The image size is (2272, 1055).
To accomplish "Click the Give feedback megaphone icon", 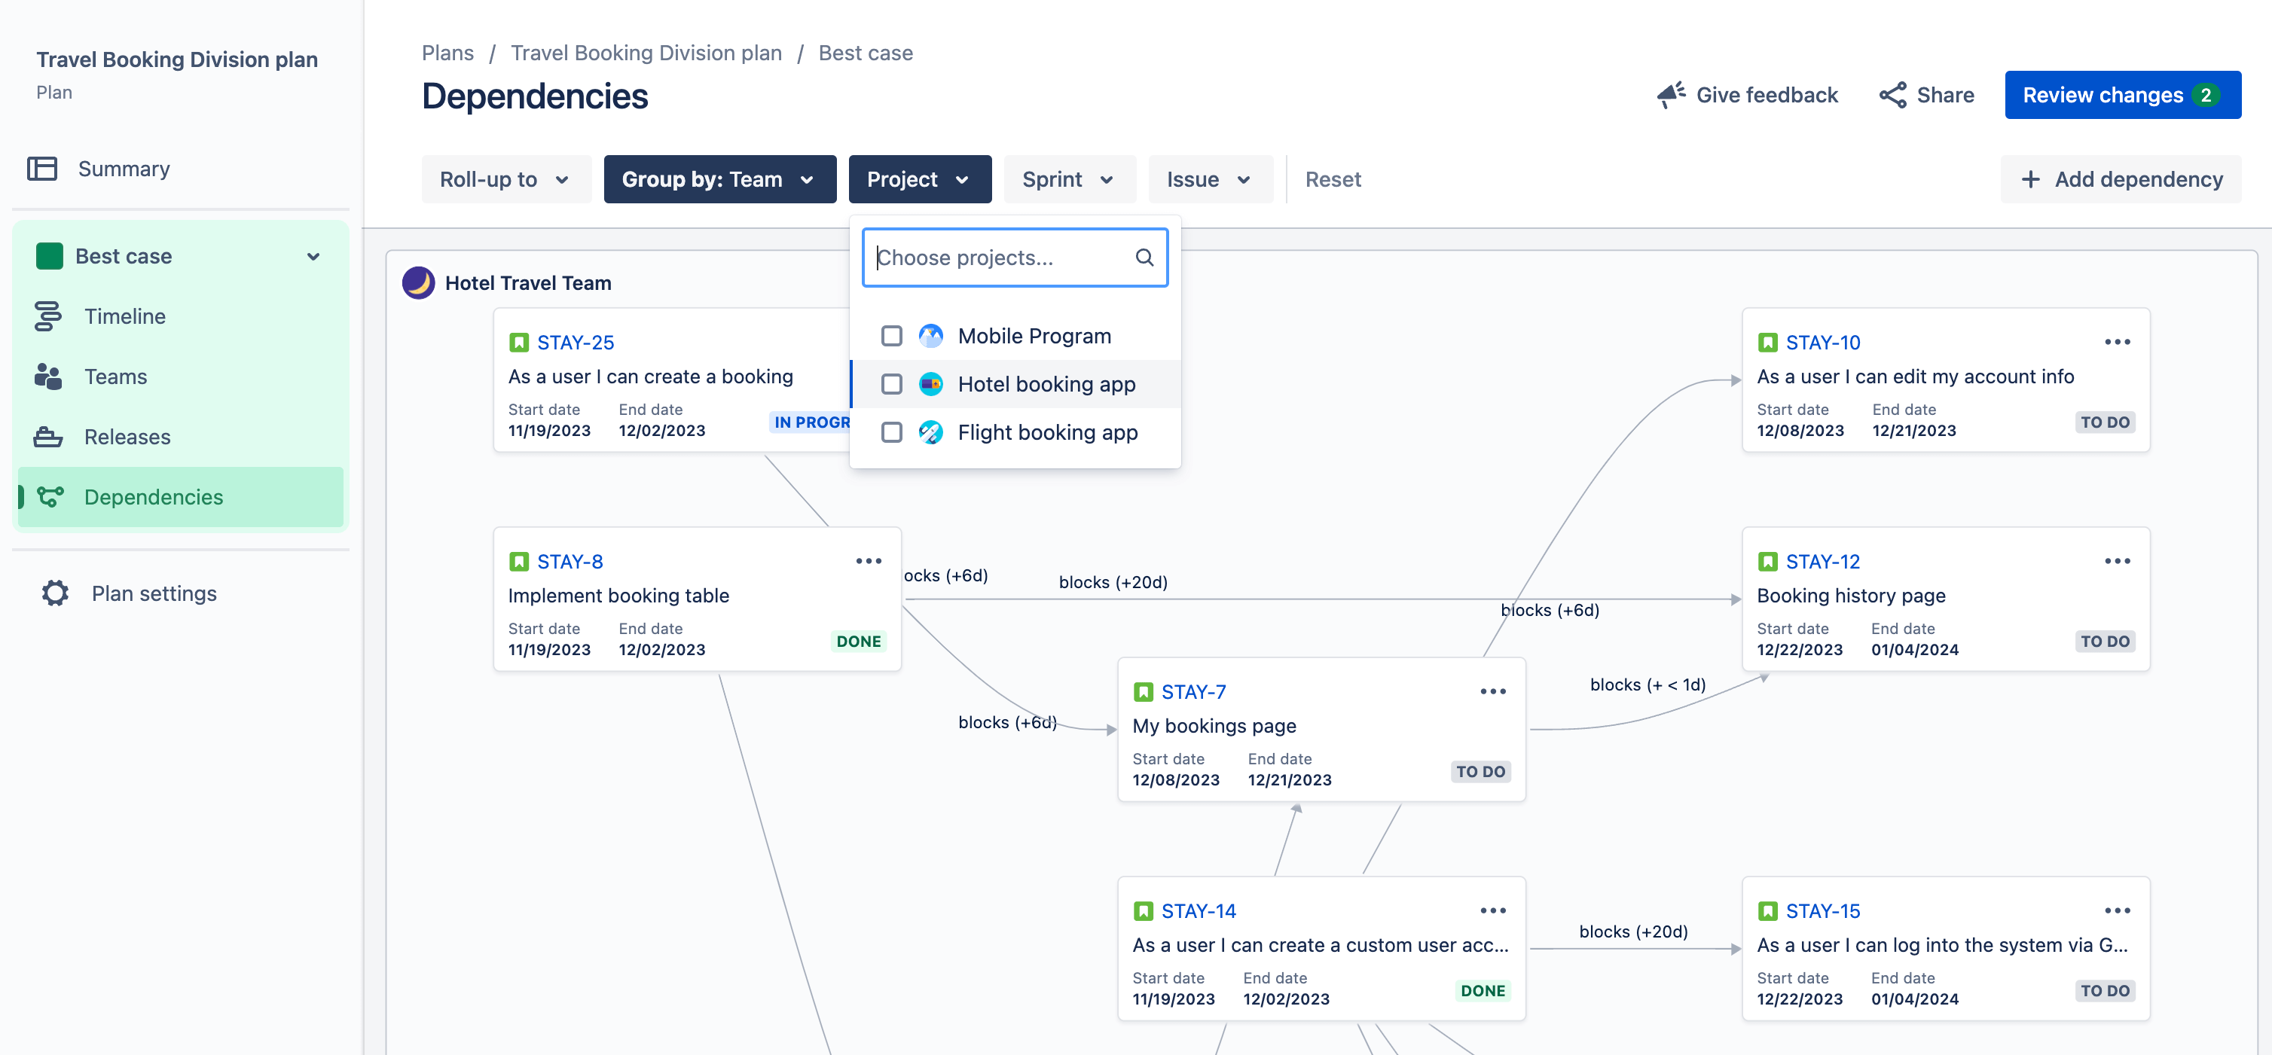I will 1672,95.
